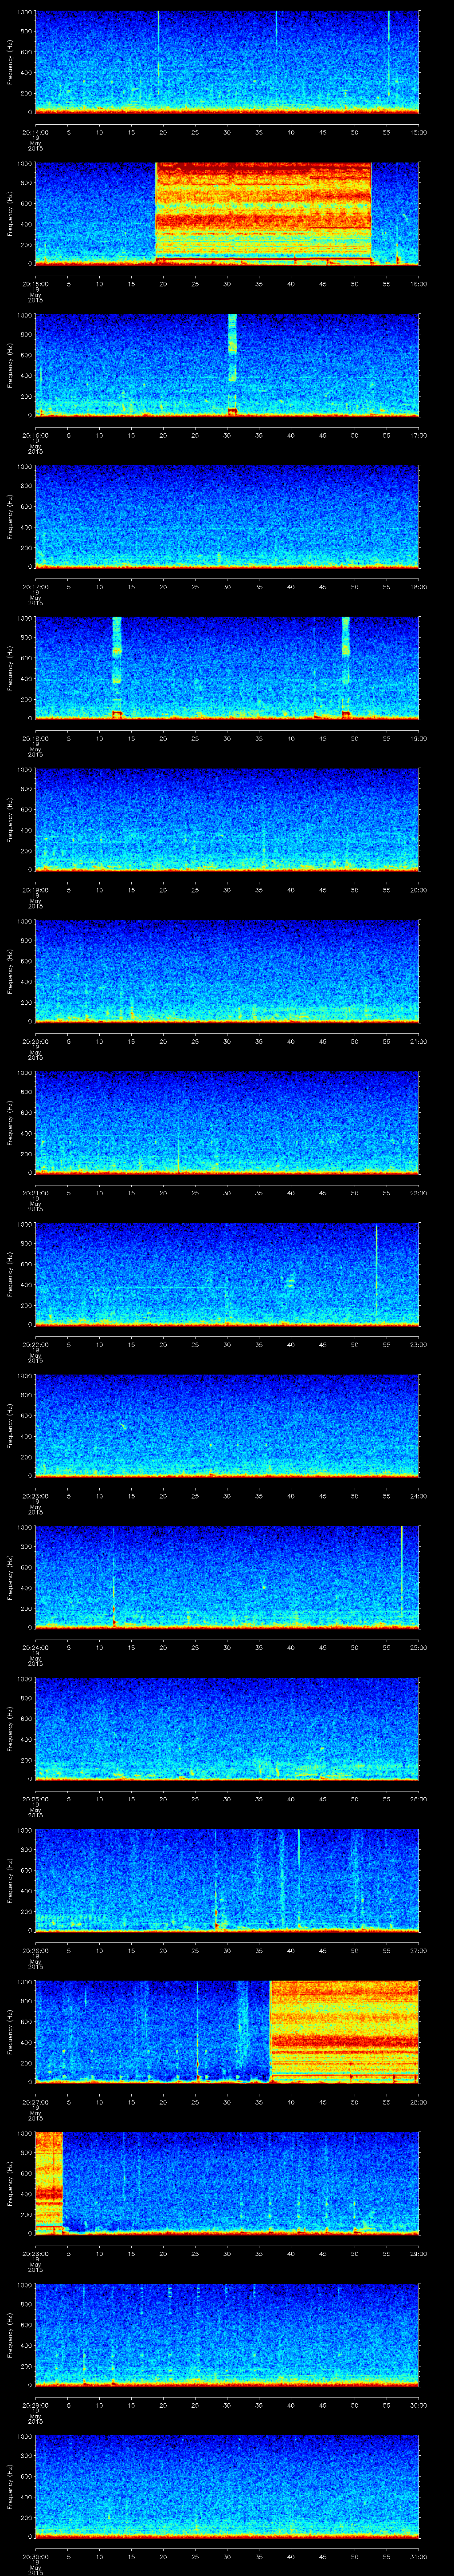The height and width of the screenshot is (2576, 454).
Task: Click the loud broadband burst in the 20:15:00 spectrogram
Action: pyautogui.click(x=263, y=213)
